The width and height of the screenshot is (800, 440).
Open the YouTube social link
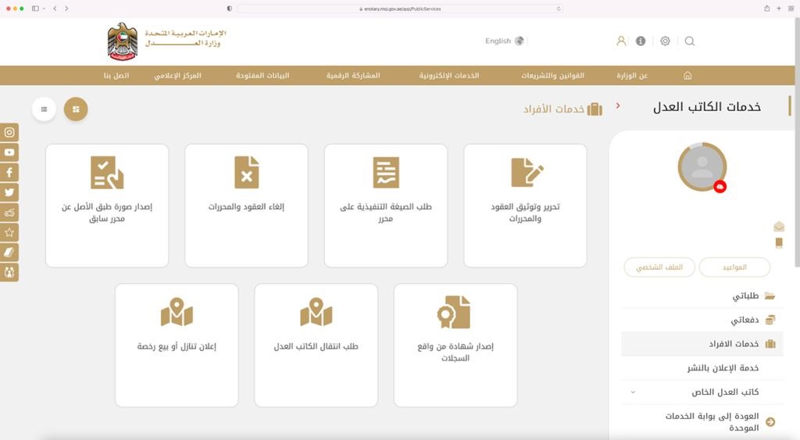(9, 153)
